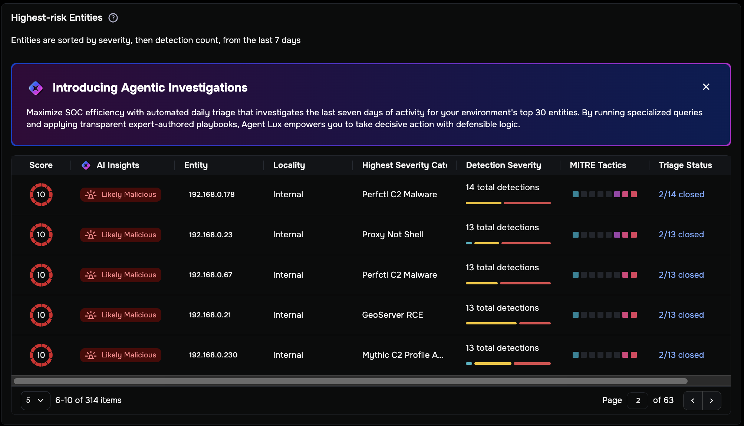Open Likely Malicious badge for 192.168.0.21
744x426 pixels.
pos(121,315)
